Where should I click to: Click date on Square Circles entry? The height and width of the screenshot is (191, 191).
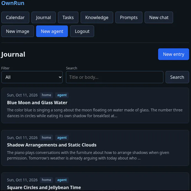[x=22, y=180]
